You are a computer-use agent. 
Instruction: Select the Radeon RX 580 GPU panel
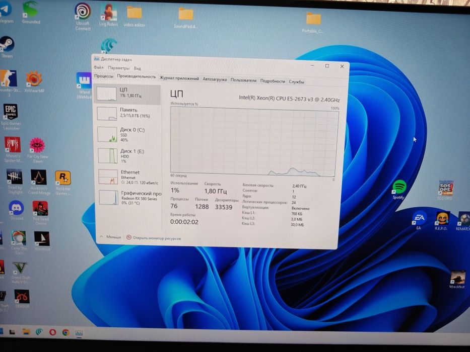click(129, 198)
